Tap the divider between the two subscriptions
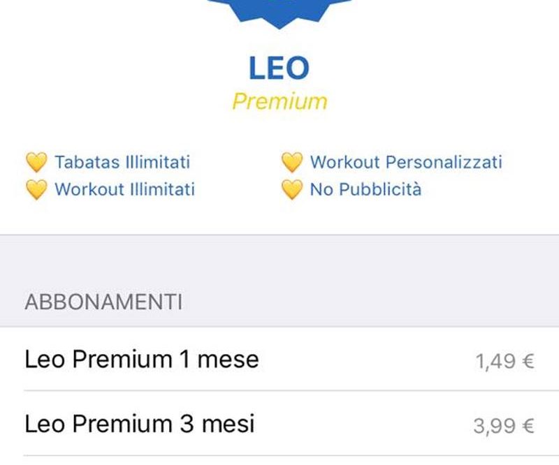 [x=291, y=390]
